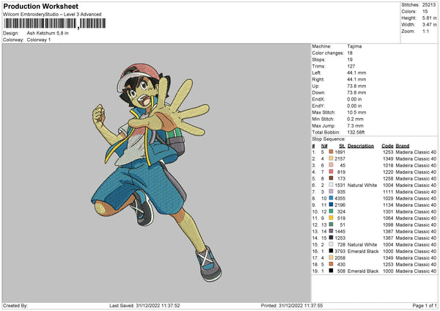Click the Machine value "Tajima"
The image size is (440, 311).
pos(354,46)
